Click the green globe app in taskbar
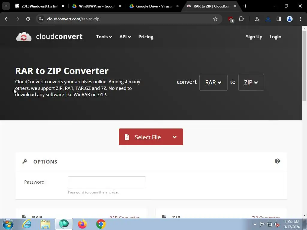This screenshot has height=230, width=307. click(64, 224)
